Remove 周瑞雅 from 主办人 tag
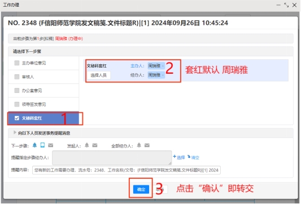This screenshot has height=204, width=301. coord(163,66)
